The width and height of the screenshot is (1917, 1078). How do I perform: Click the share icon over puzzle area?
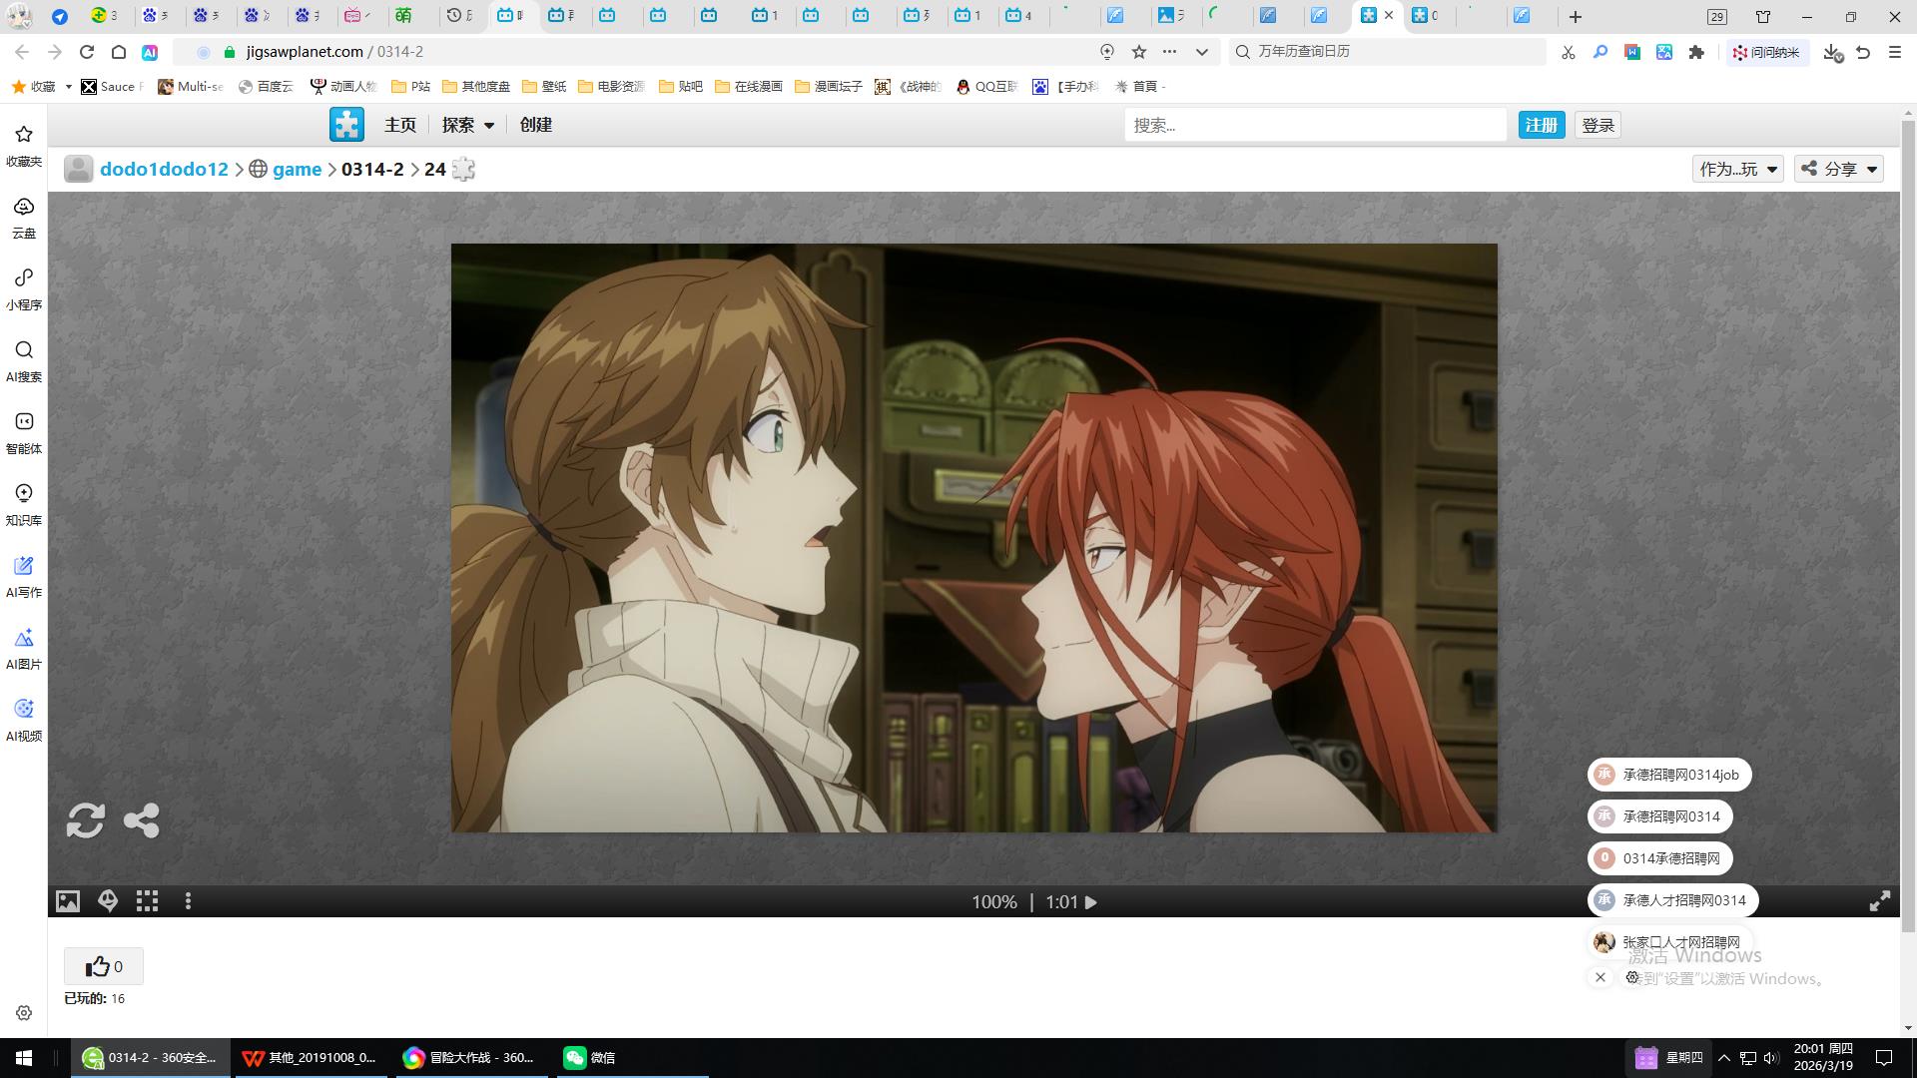click(x=141, y=820)
